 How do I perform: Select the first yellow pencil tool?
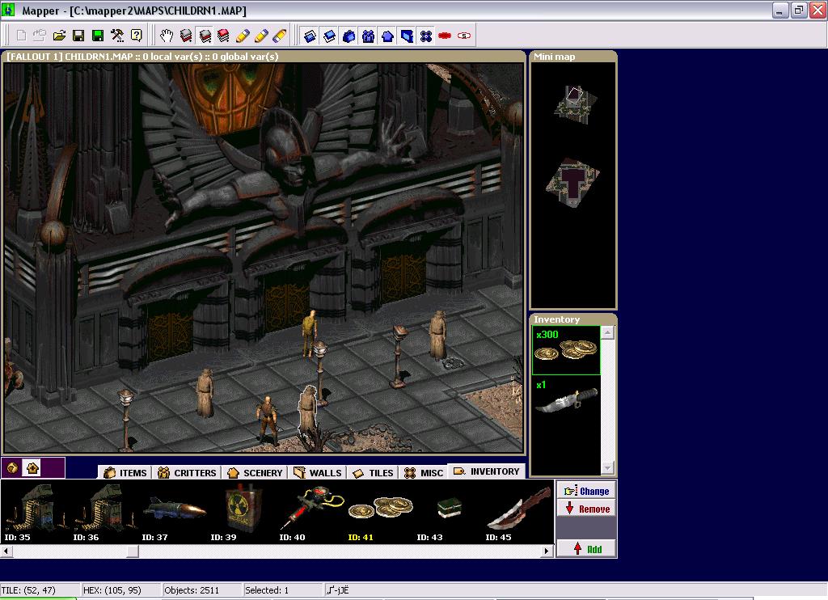[x=243, y=36]
